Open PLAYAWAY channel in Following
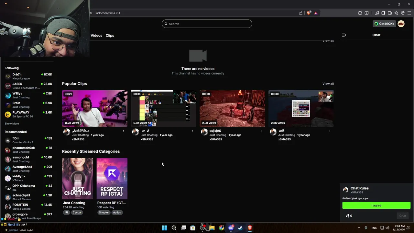The height and width of the screenshot is (233, 414). point(28,114)
